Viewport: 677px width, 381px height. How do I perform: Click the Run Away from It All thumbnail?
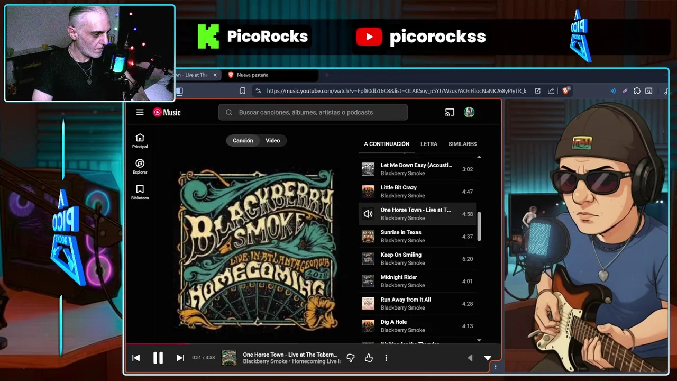point(368,304)
